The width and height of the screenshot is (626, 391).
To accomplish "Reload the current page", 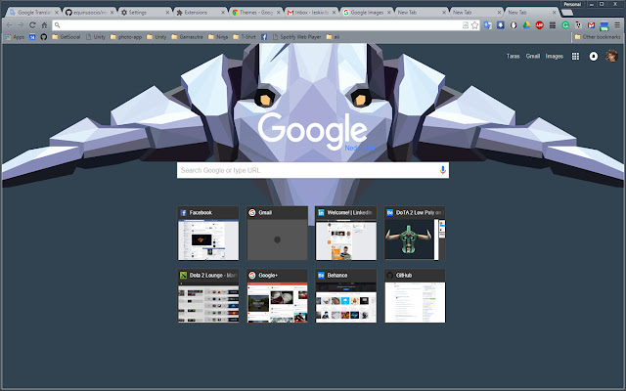I will coord(32,25).
